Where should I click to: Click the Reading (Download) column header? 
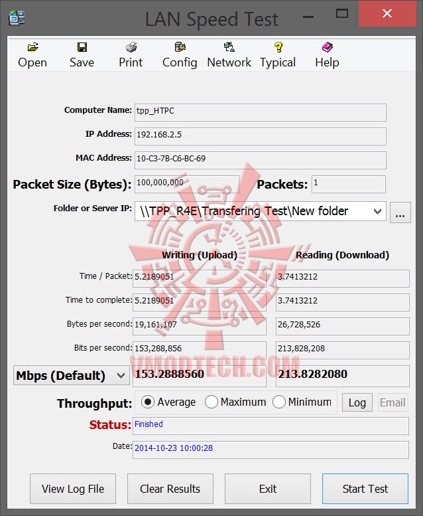click(342, 255)
